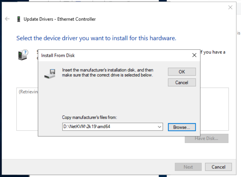This screenshot has height=177, width=241.
Task: Close the Update Drivers window
Action: tap(230, 7)
